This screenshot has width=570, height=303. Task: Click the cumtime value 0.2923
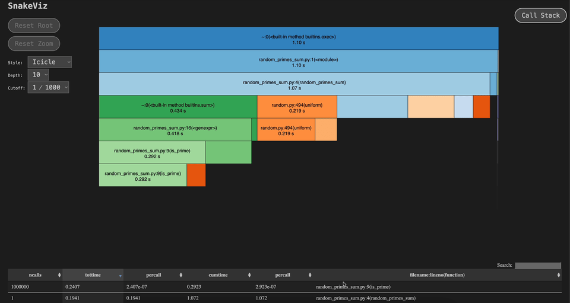pyautogui.click(x=194, y=286)
